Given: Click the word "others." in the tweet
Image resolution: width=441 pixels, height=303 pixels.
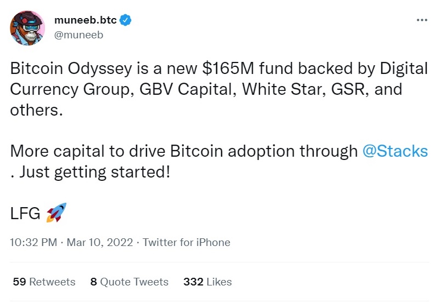Looking at the screenshot, I should (x=36, y=110).
